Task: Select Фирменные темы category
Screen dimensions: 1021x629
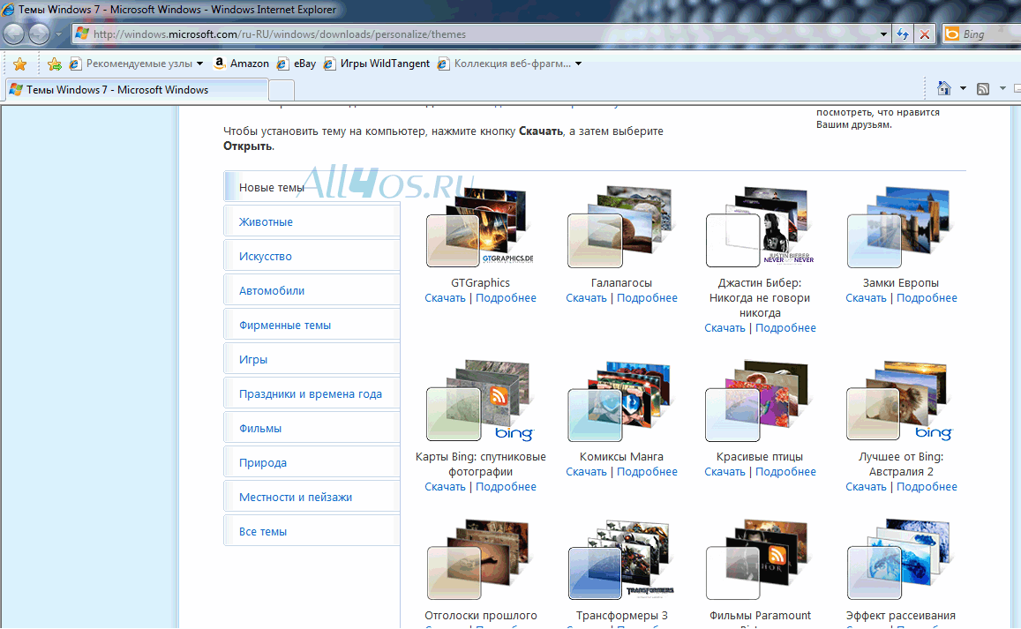Action: point(312,326)
